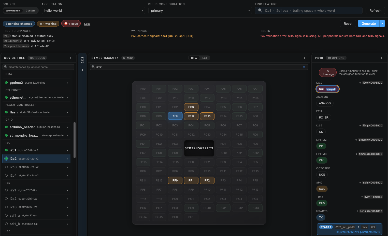The width and height of the screenshot is (388, 236).
Task: Toggle the i2s1 node status circle
Action: [6, 190]
